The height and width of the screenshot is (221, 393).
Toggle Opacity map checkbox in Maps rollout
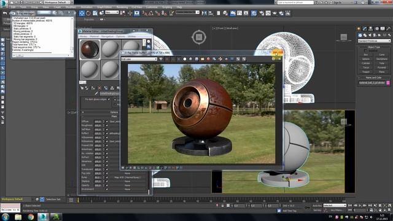[107, 185]
